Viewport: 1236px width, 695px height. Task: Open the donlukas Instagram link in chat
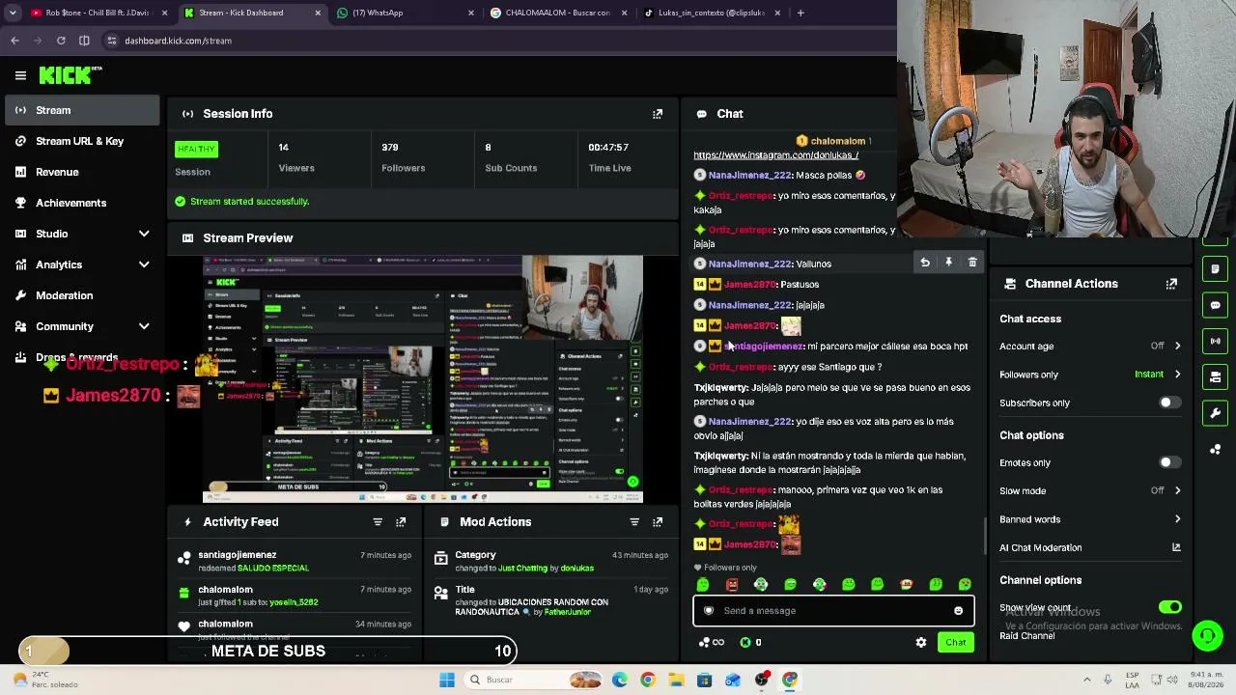coord(775,154)
